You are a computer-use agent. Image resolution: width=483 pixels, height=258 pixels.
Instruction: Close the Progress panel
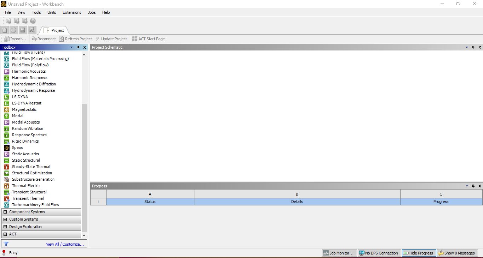pos(480,186)
